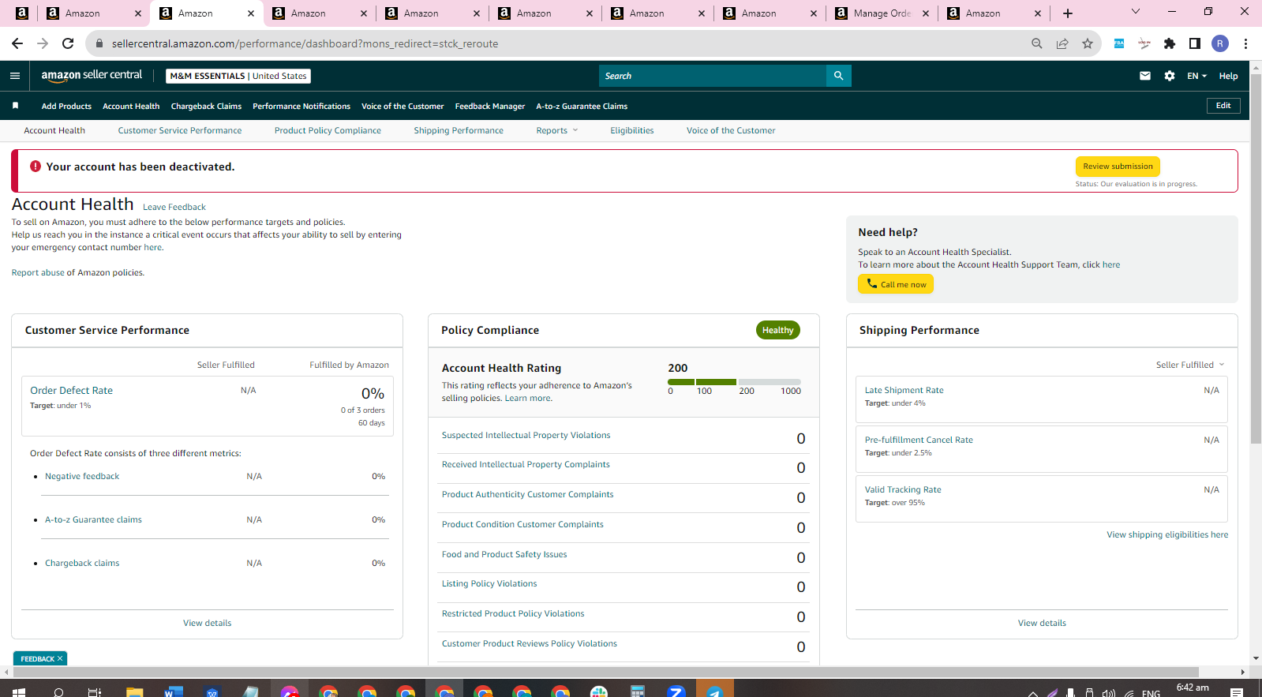
Task: Focus the Seller Central Search field
Action: click(713, 76)
